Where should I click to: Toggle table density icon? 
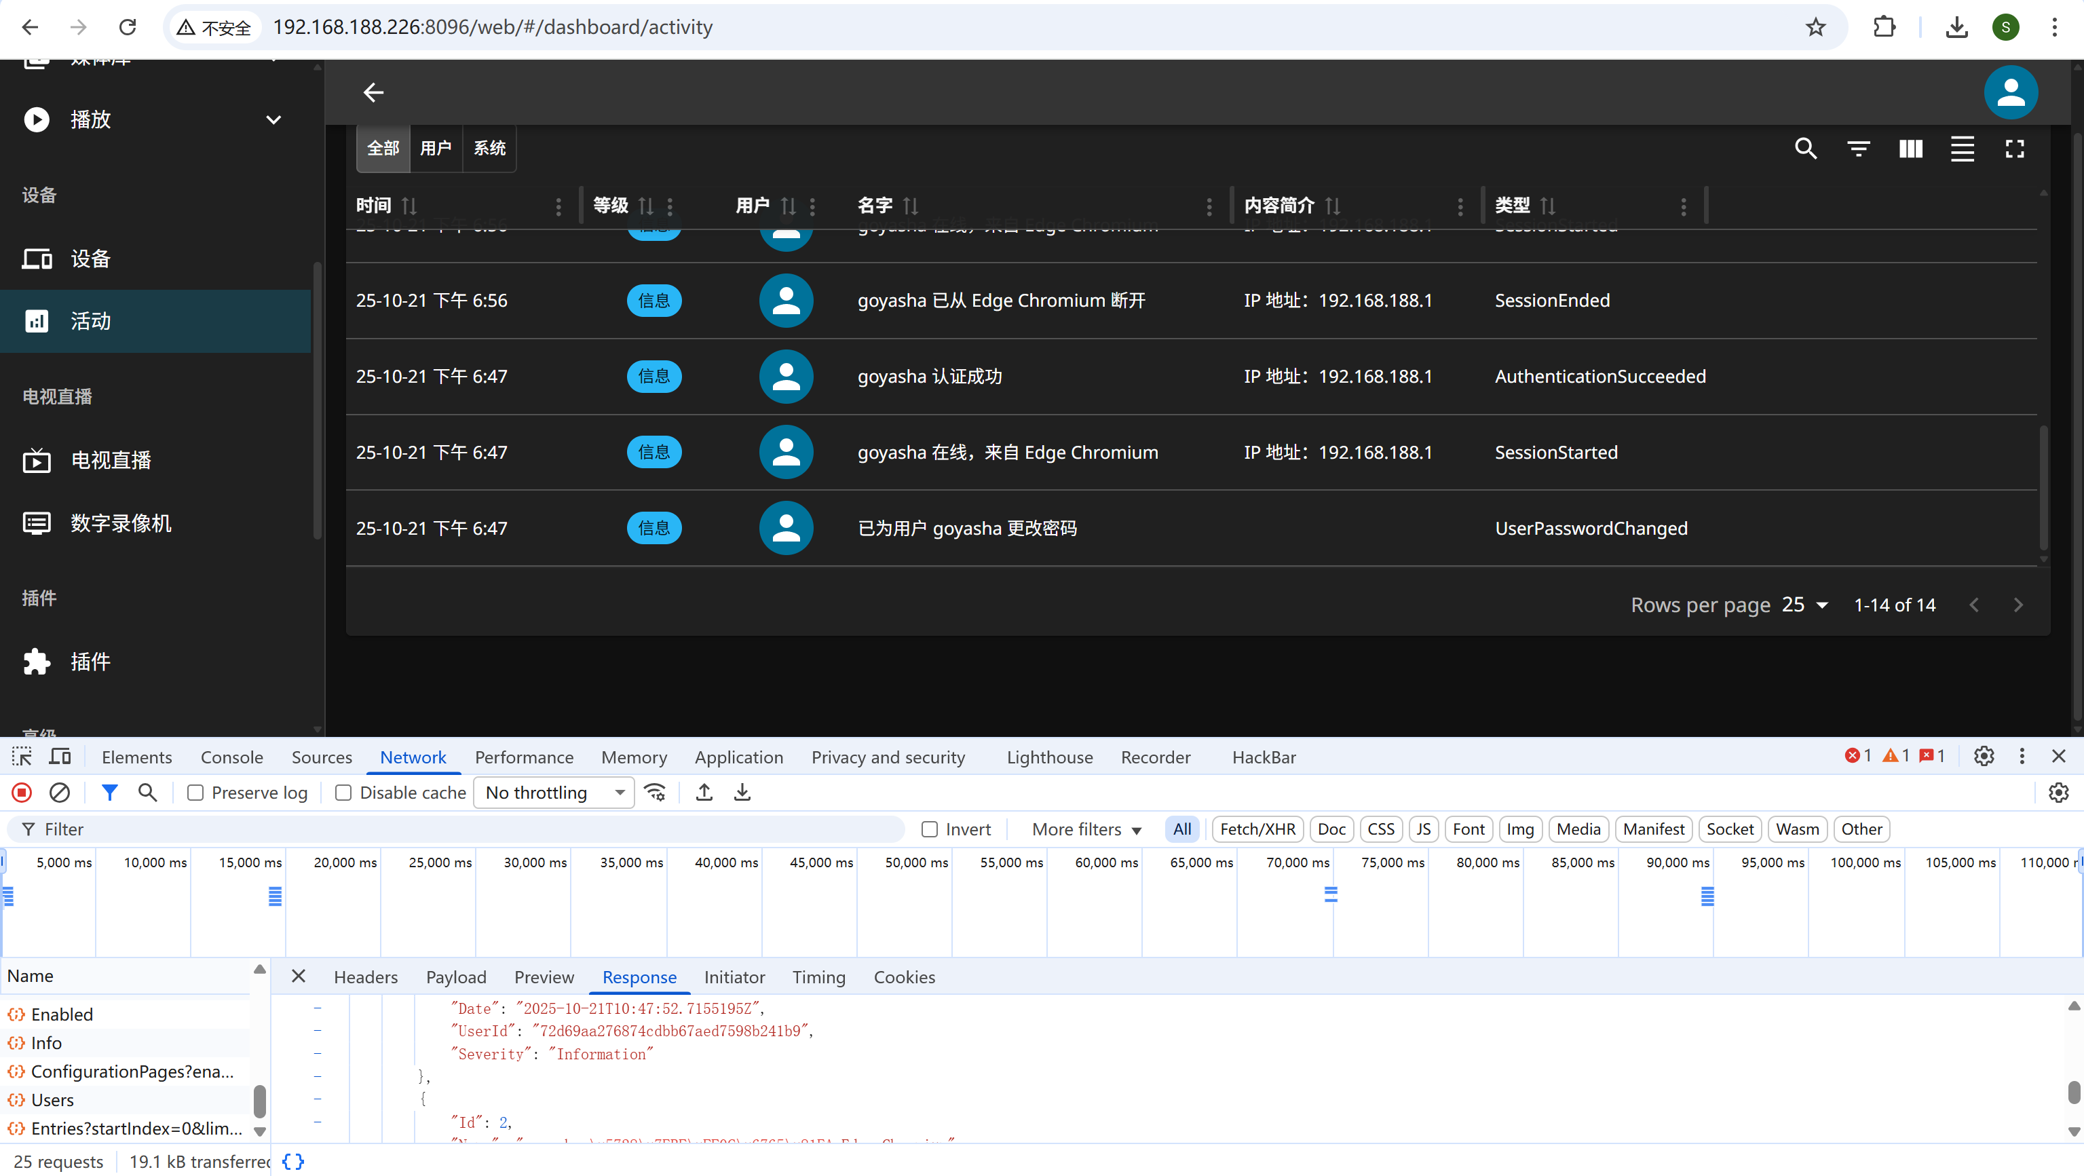[x=1962, y=149]
